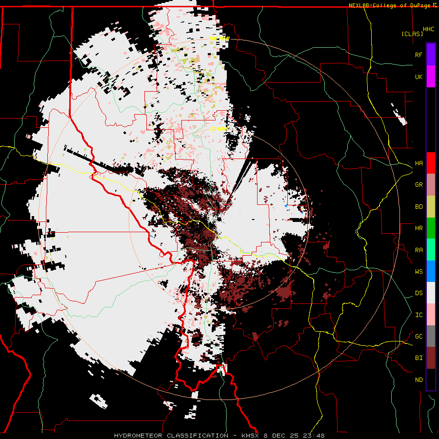Click the [CLAS] units label
Image resolution: width=439 pixels, height=439 pixels.
412,34
